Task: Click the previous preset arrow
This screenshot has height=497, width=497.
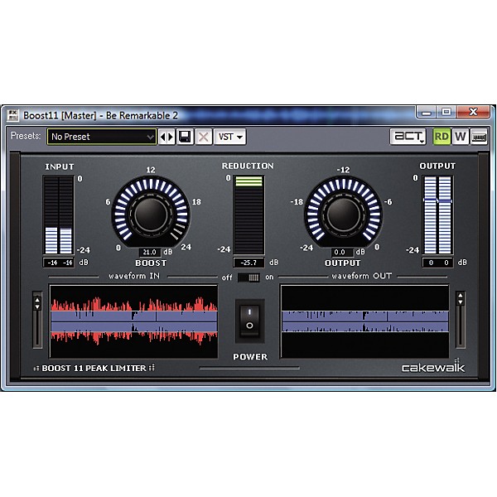Action: coord(163,137)
